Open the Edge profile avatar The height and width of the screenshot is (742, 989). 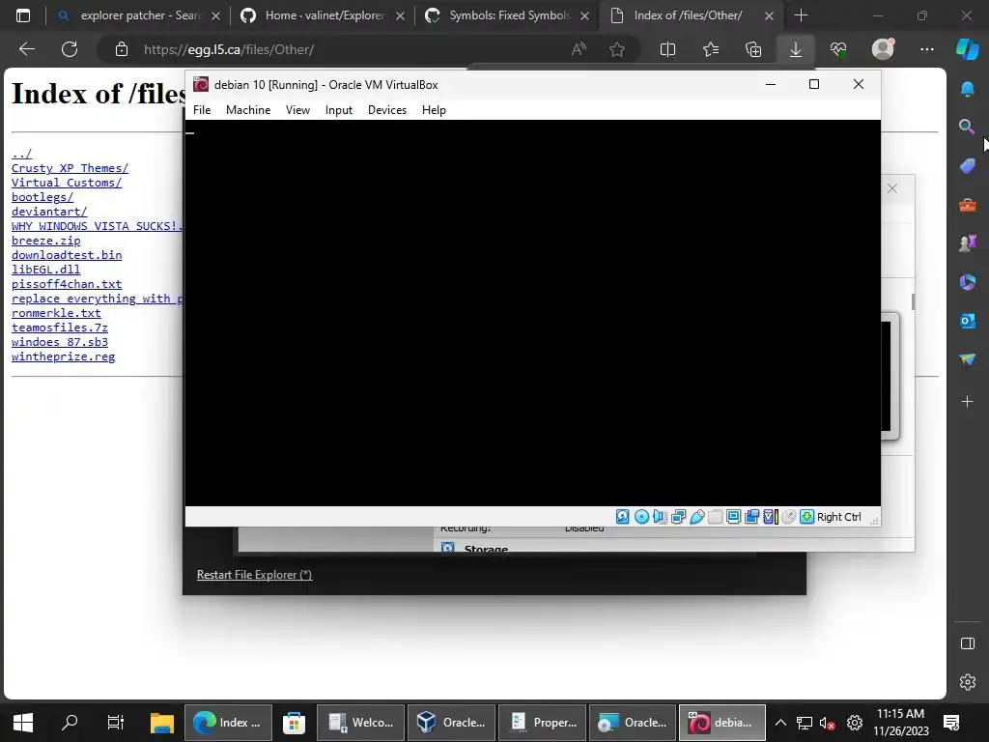click(x=883, y=48)
